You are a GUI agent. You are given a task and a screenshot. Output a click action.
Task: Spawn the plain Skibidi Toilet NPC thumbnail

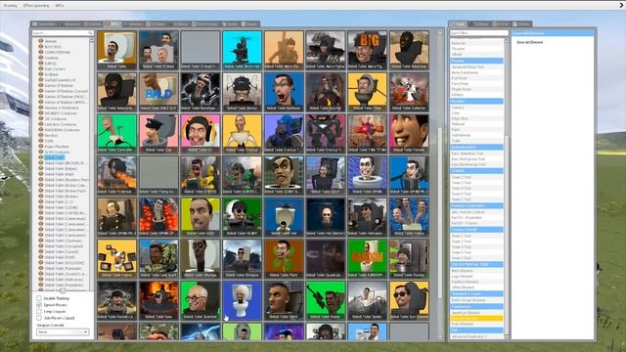pos(116,50)
